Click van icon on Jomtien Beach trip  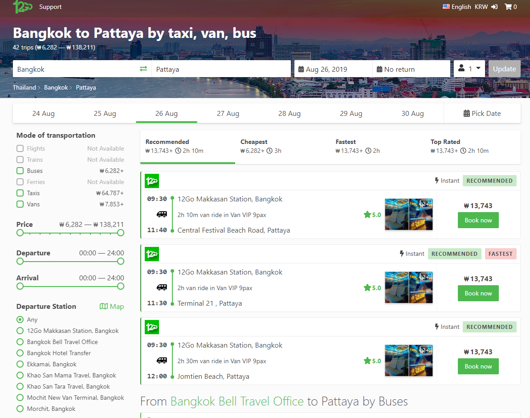pyautogui.click(x=162, y=361)
